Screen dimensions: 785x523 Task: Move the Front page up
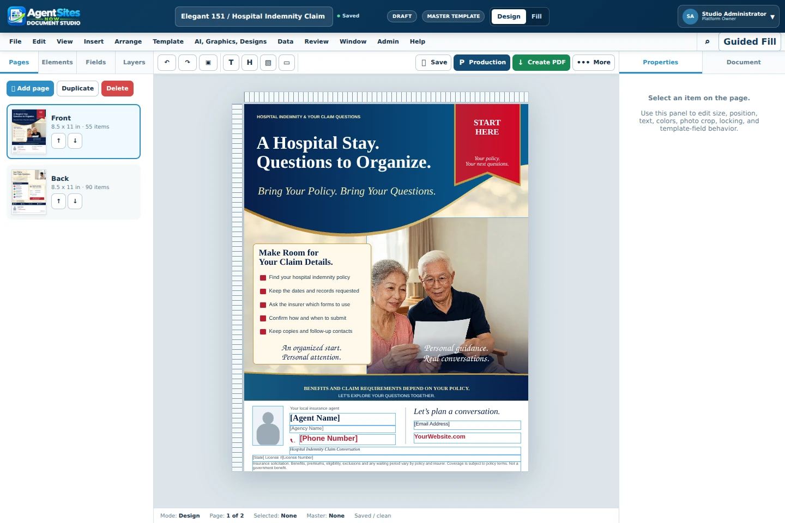point(59,141)
